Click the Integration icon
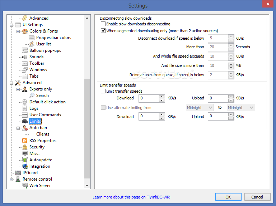The height and width of the screenshot is (206, 276). coord(25,166)
